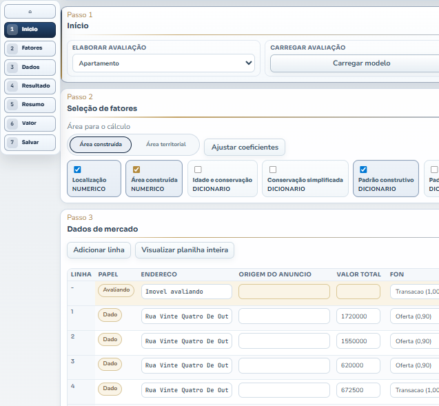Image resolution: width=439 pixels, height=406 pixels.
Task: Expand the Apartamento evaluation type dropdown
Action: coord(163,63)
